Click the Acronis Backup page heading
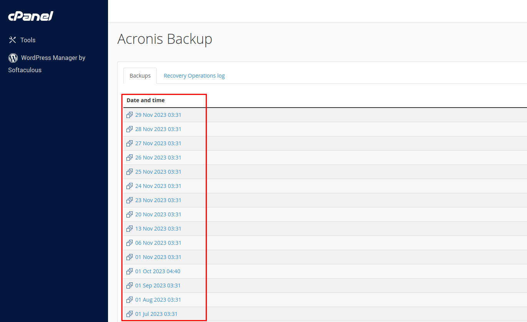Screen dimensions: 527x322 (x=165, y=39)
